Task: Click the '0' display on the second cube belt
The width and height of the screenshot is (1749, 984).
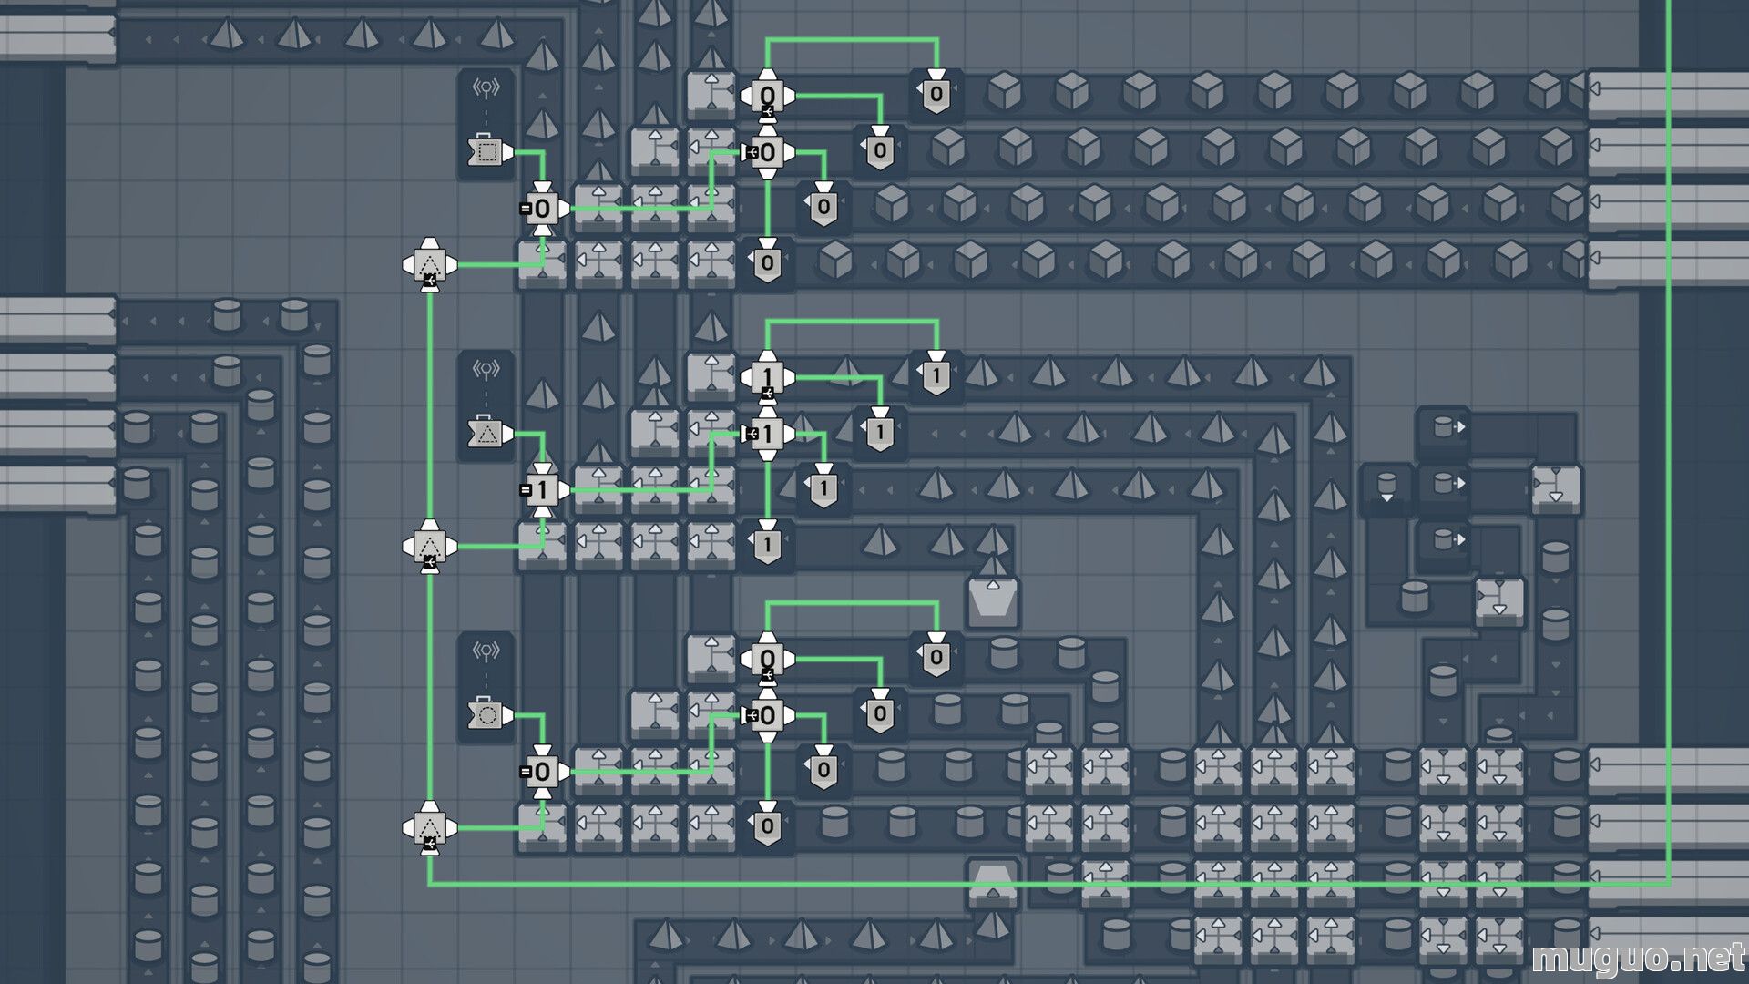Action: (880, 149)
